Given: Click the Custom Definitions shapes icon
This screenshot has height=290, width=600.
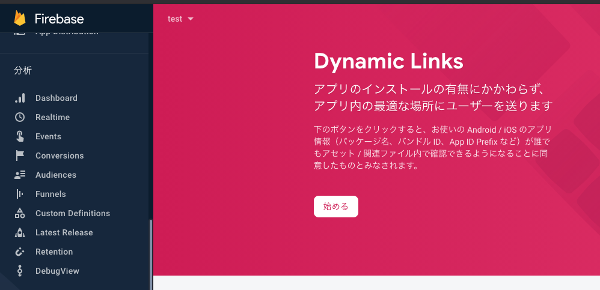Looking at the screenshot, I should tap(20, 213).
